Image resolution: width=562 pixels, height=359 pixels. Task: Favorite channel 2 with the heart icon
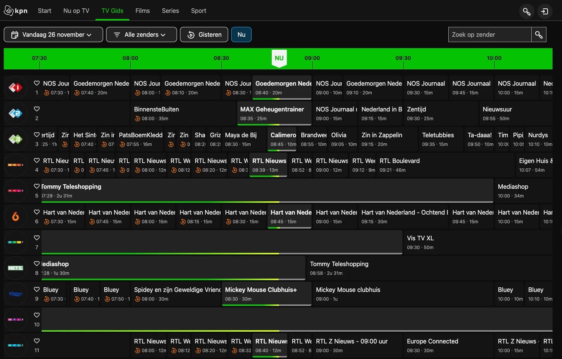37,109
